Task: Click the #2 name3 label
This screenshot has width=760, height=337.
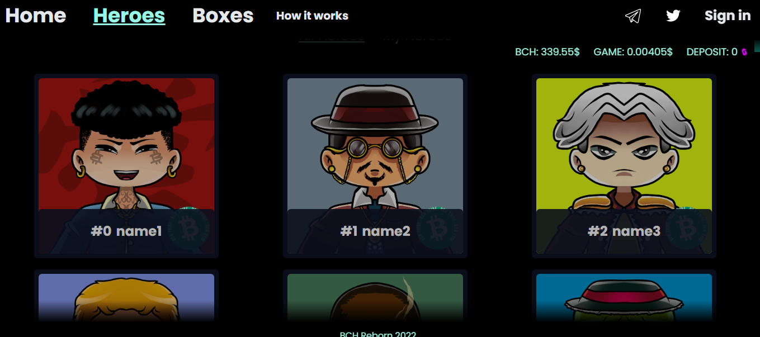Action: click(x=624, y=231)
